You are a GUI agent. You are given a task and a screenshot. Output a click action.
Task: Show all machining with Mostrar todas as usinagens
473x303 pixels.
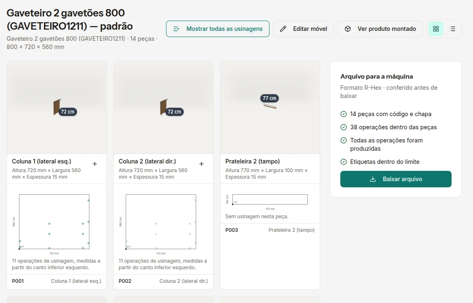(218, 29)
